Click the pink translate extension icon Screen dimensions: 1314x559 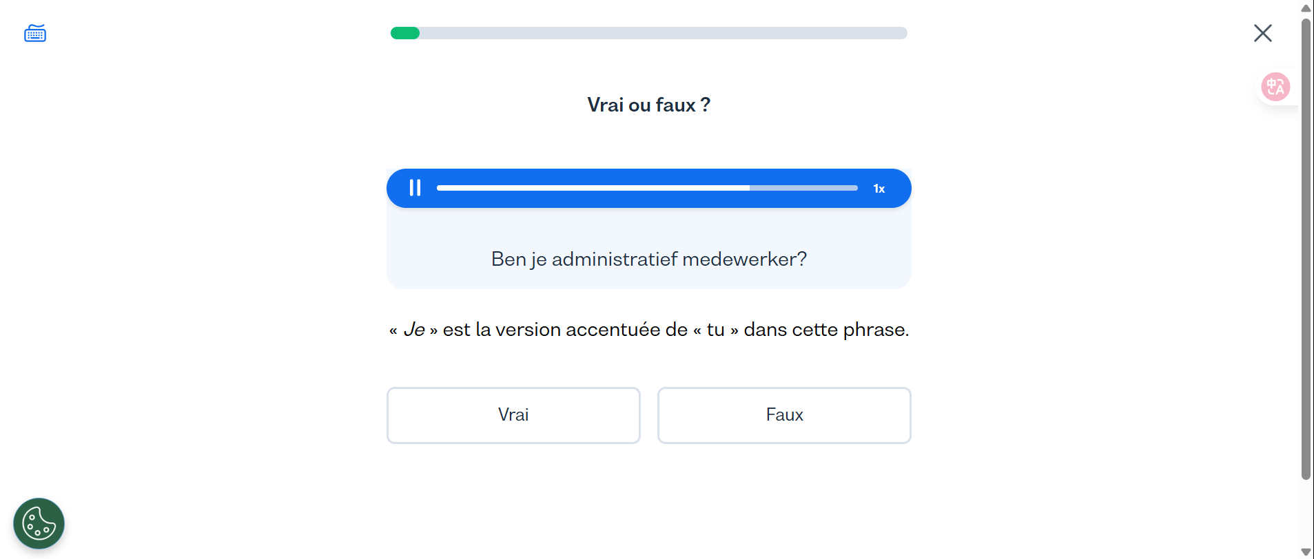click(1275, 87)
